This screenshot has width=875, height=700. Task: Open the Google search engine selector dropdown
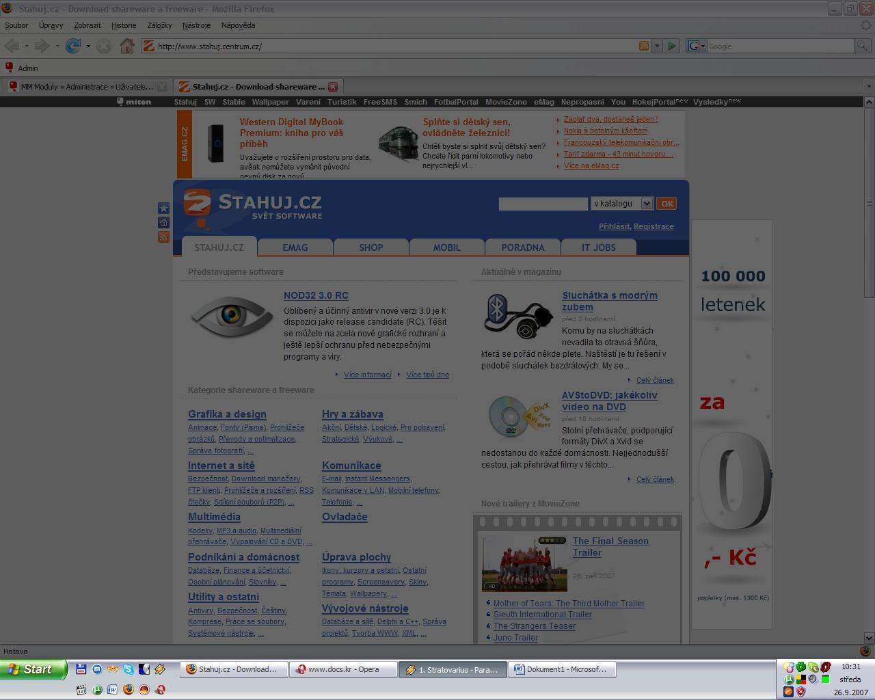[697, 46]
